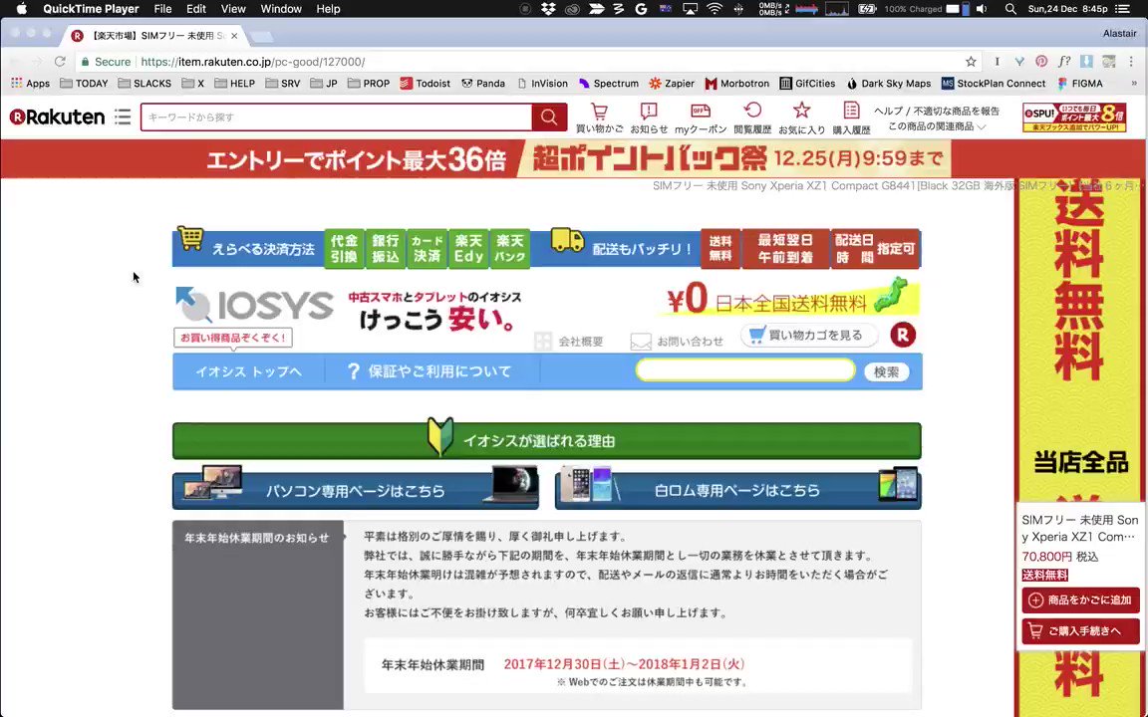Screen dimensions: 1148x717
Task: Click お問い合わせ link
Action: coord(678,342)
